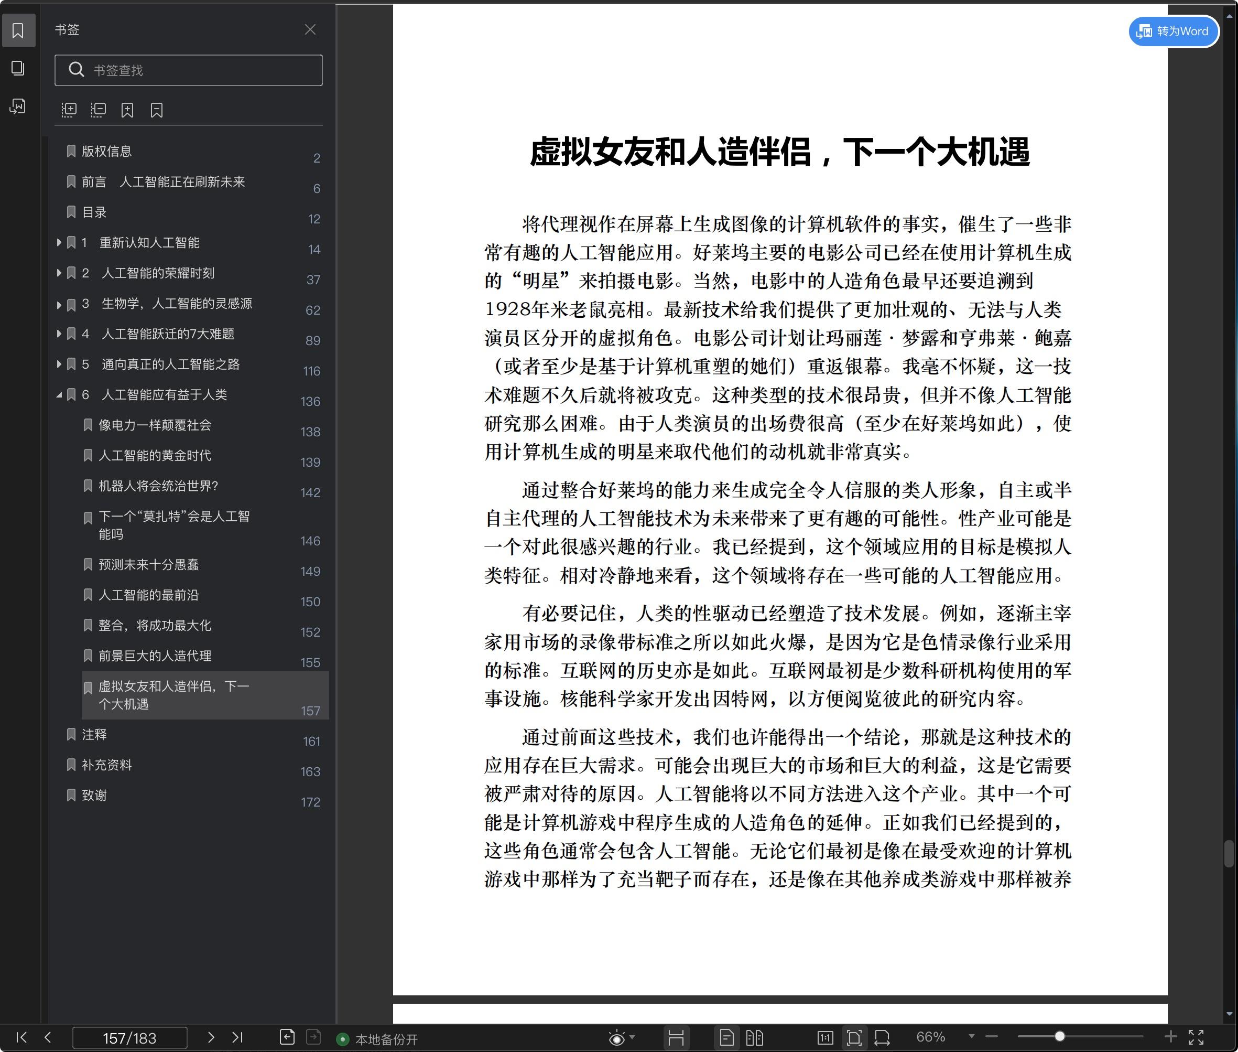1238x1052 pixels.
Task: Go to next page arrow
Action: point(210,1037)
